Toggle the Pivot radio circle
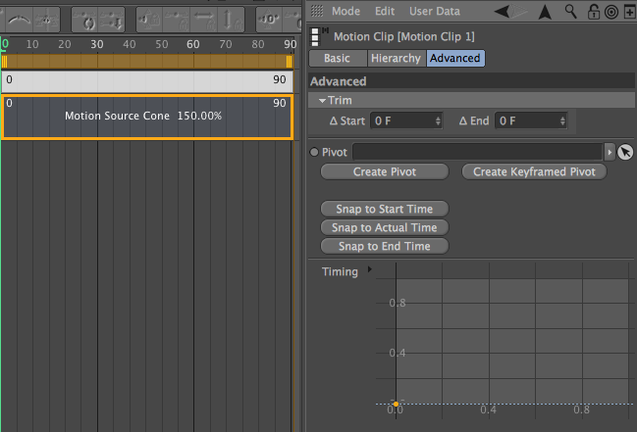Screen dimensions: 637x432 314,152
